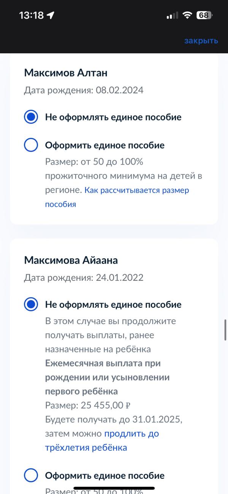This screenshot has width=228, height=494.
Task: Tap the home indicator bar at bottom
Action: click(x=114, y=488)
